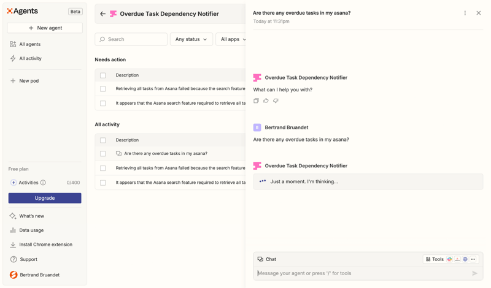The height and width of the screenshot is (288, 491).
Task: Open the Tools button
Action: (435, 259)
